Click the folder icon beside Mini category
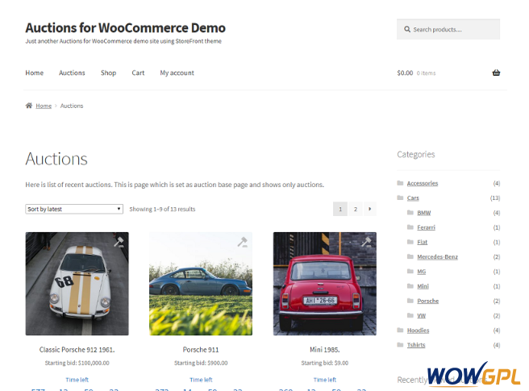The width and height of the screenshot is (529, 391). (410, 286)
